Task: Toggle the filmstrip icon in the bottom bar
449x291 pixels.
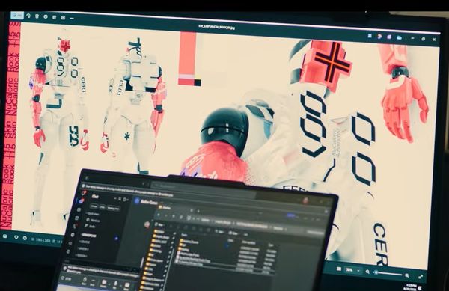Action: [5, 236]
